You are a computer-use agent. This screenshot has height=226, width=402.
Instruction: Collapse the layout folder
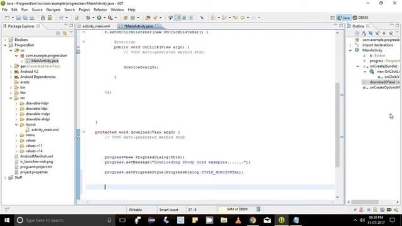16,125
